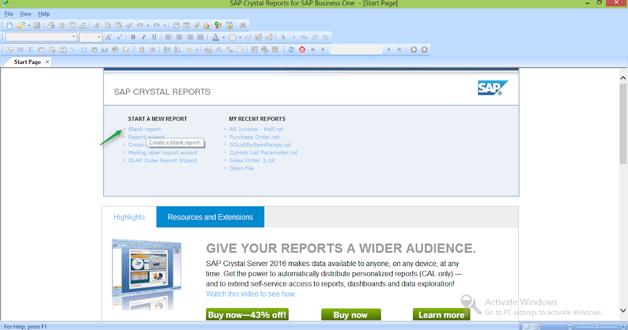The height and width of the screenshot is (330, 628).
Task: Insert a Chart into the report
Action: click(x=104, y=49)
